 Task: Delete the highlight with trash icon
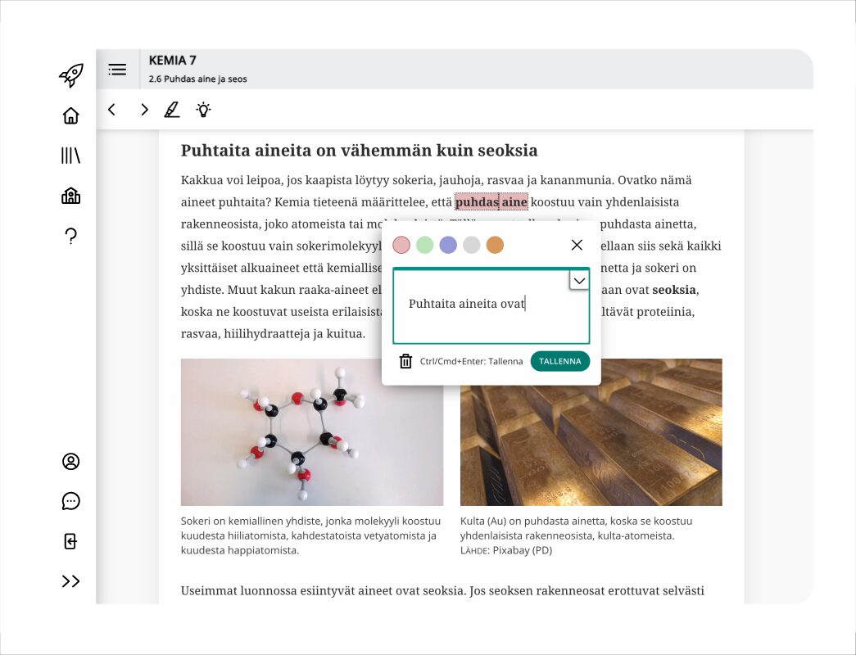pos(405,361)
